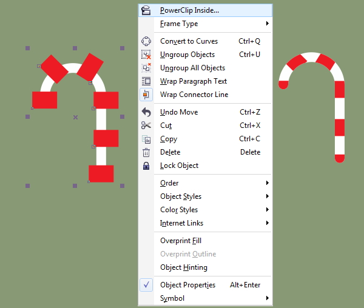Toggle the Wrap Connector Line icon
This screenshot has width=364, height=308.
pyautogui.click(x=146, y=95)
